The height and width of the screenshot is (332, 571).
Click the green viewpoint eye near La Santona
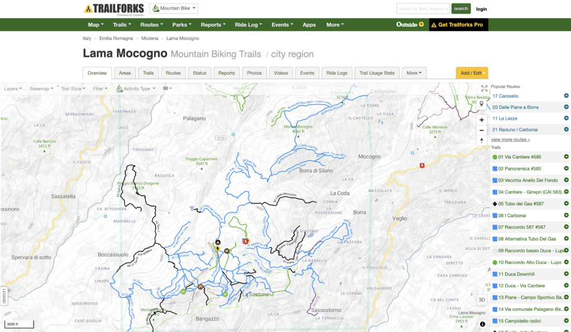pos(225,294)
